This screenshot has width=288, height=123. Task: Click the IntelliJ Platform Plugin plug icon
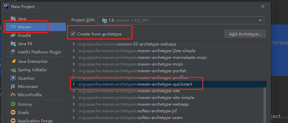pos(13,52)
